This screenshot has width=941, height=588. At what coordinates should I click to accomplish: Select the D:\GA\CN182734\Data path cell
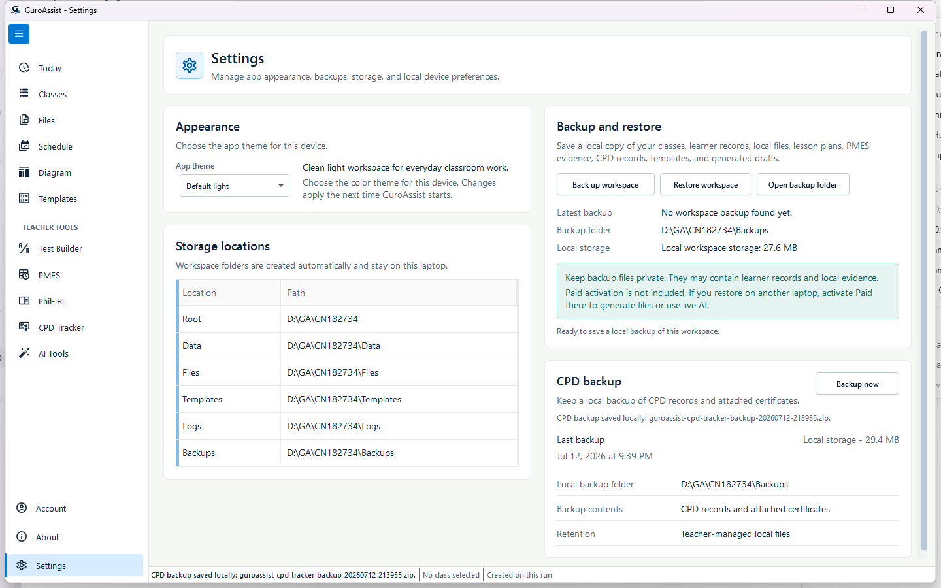pos(399,346)
